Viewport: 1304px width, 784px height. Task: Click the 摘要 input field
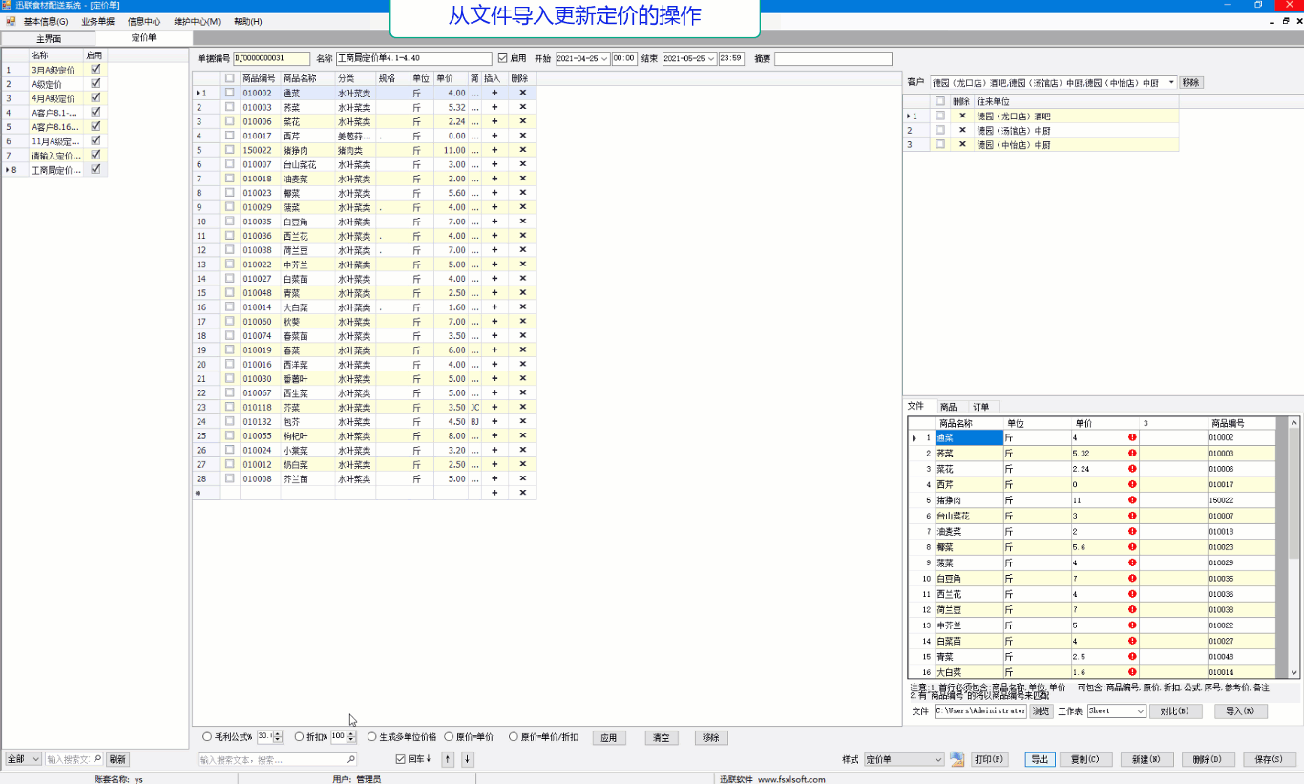point(832,59)
